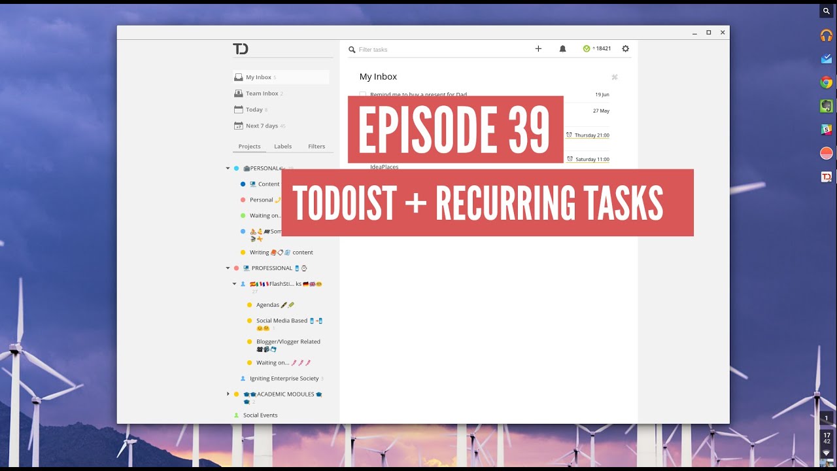837x471 pixels.
Task: Open the red-orange circle app on shelf
Action: click(827, 153)
